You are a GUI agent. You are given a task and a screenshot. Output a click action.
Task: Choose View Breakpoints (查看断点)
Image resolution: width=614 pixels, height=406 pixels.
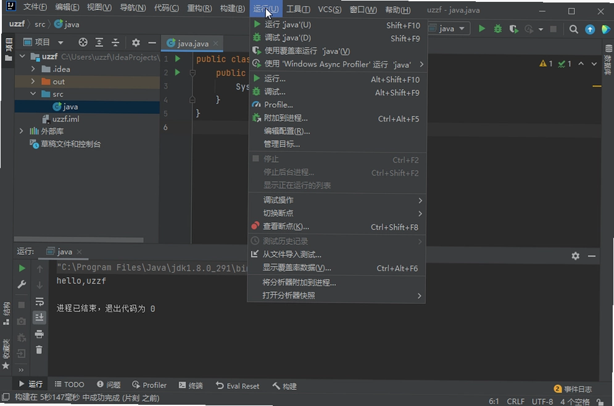point(337,226)
